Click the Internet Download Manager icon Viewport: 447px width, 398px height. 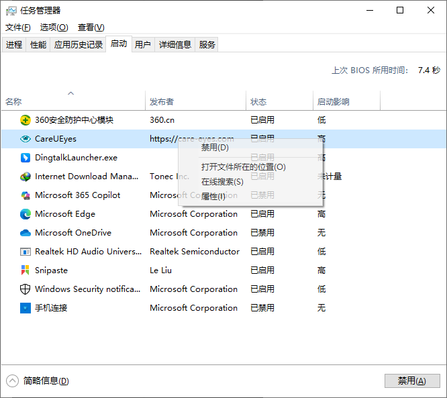pos(26,177)
